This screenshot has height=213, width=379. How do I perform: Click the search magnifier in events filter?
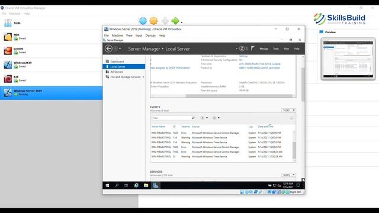pos(193,118)
